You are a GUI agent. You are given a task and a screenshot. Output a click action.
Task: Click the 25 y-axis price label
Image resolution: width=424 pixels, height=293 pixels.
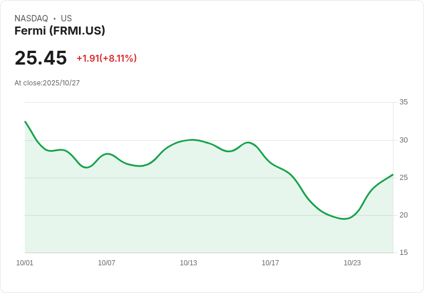403,178
